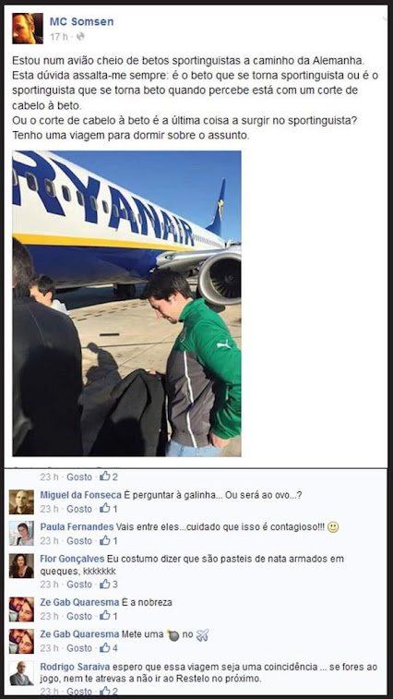393x699 pixels.
Task: Open Flor Gonçalves's profile name
Action: pos(72,559)
